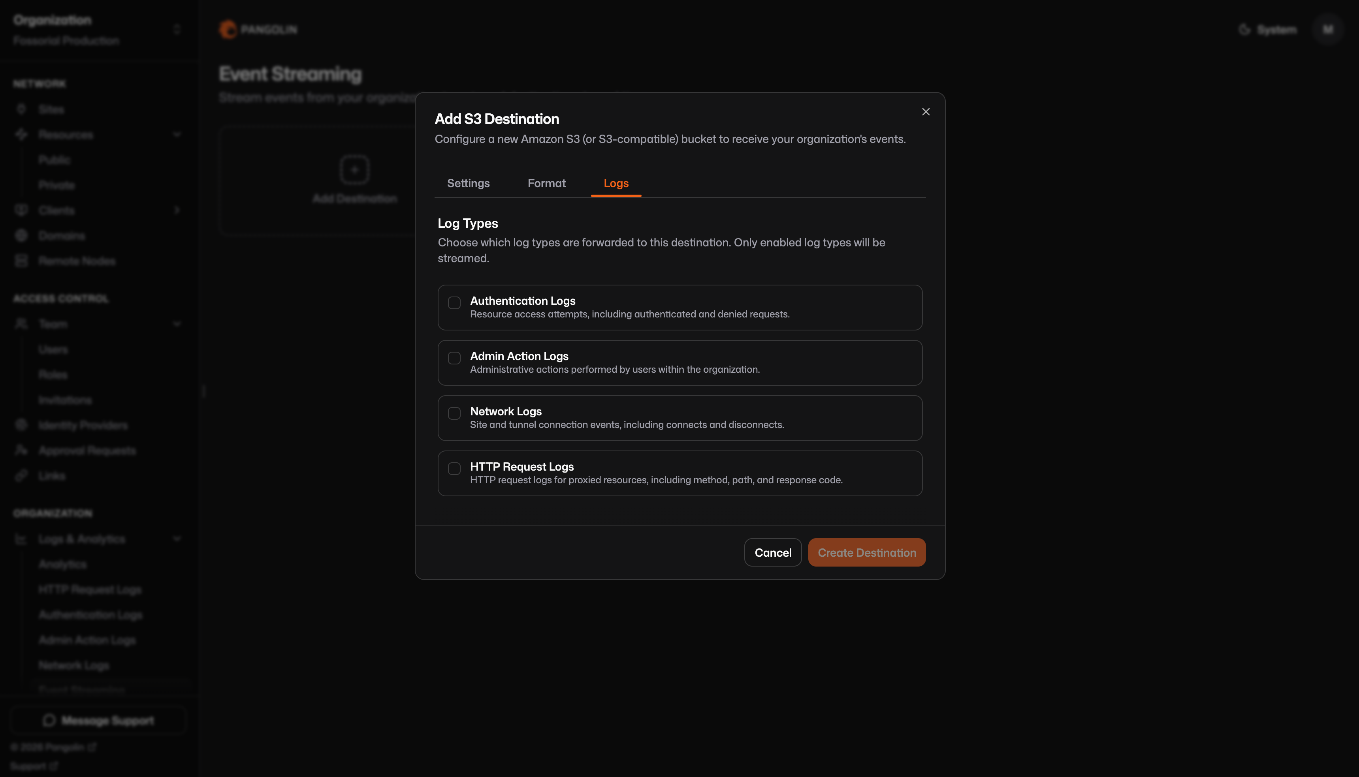This screenshot has height=777, width=1359.
Task: Open Invitations under Team
Action: 65,400
